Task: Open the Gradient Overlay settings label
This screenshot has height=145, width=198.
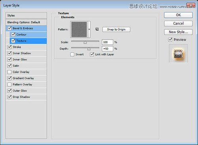Action: pos(23,78)
